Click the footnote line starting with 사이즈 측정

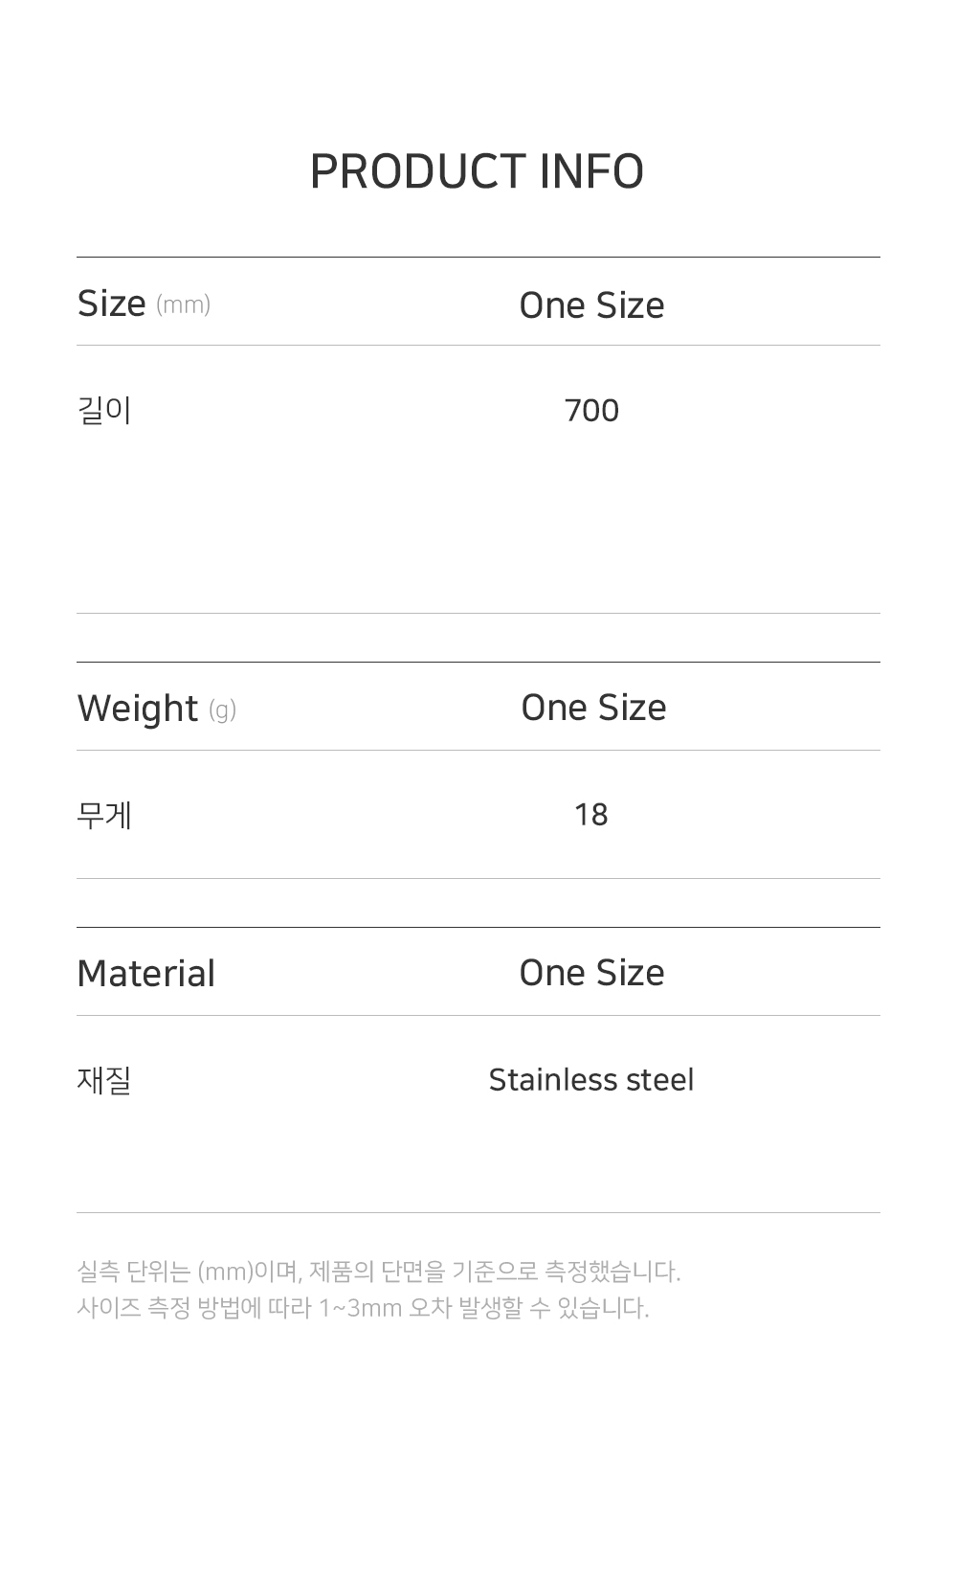(363, 1308)
